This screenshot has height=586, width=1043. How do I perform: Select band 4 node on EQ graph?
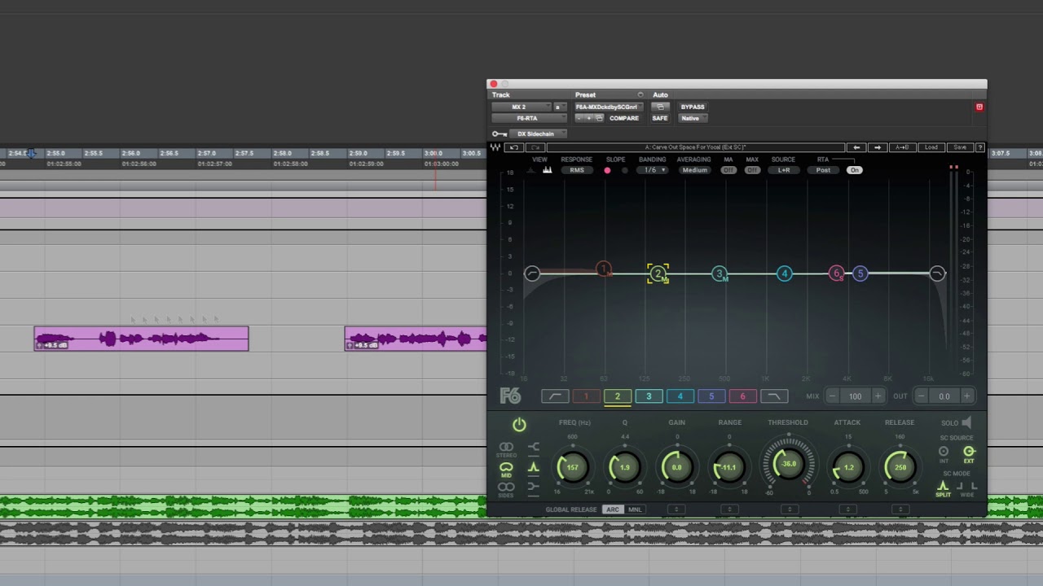(784, 273)
